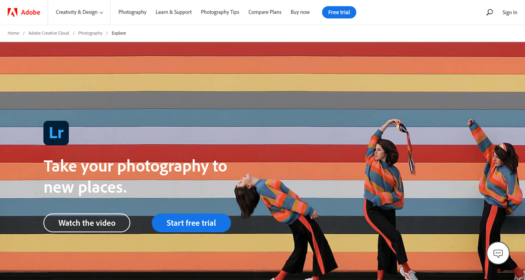Image resolution: width=525 pixels, height=280 pixels.
Task: Open Adobe Creative Cloud breadcrumb
Action: click(49, 33)
